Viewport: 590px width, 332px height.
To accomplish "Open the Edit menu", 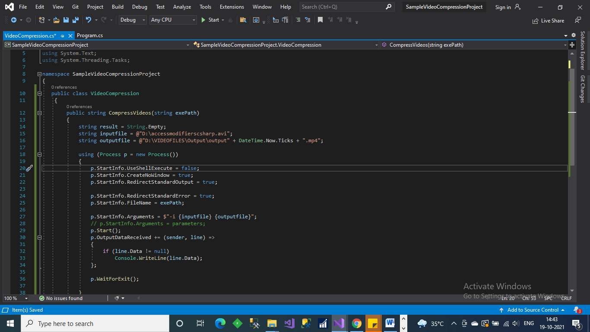I will (40, 7).
